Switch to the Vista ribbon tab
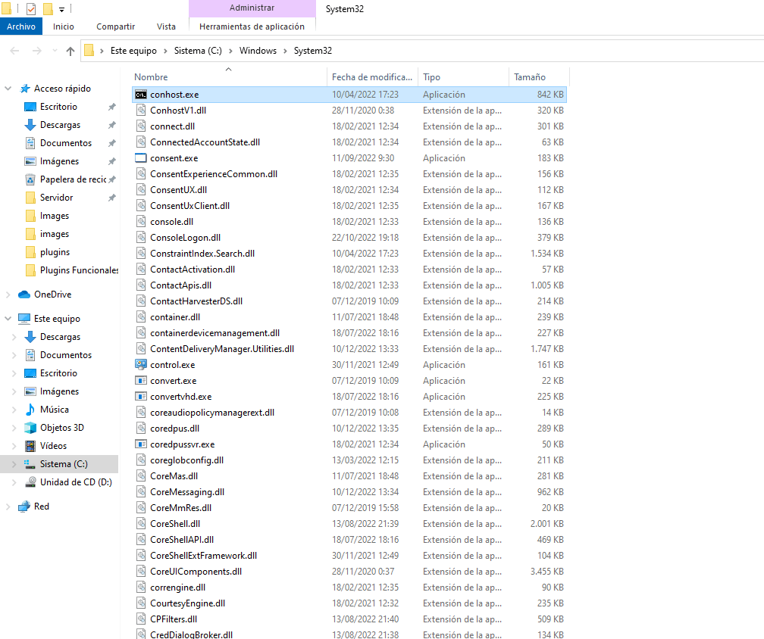764x639 pixels. [x=166, y=26]
